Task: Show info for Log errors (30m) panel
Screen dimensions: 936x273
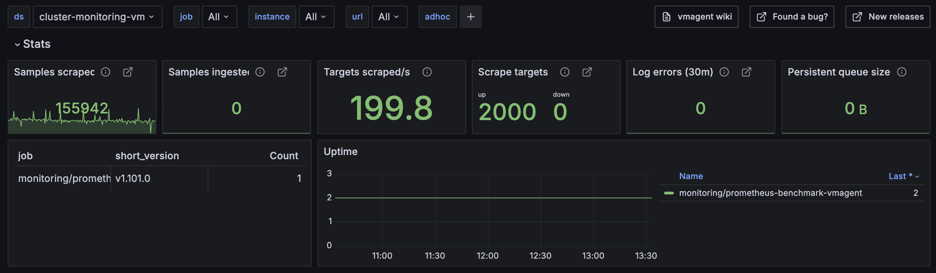Action: (724, 72)
